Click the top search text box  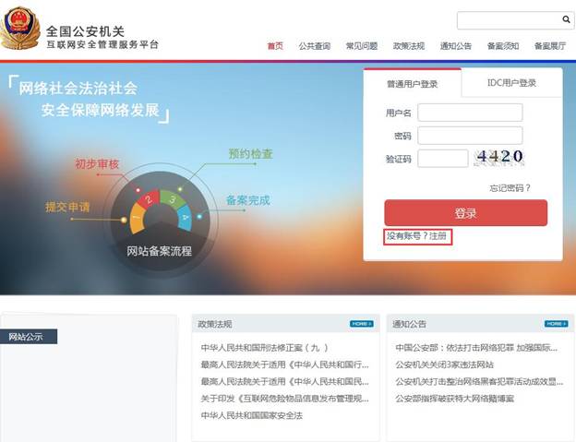[507, 19]
